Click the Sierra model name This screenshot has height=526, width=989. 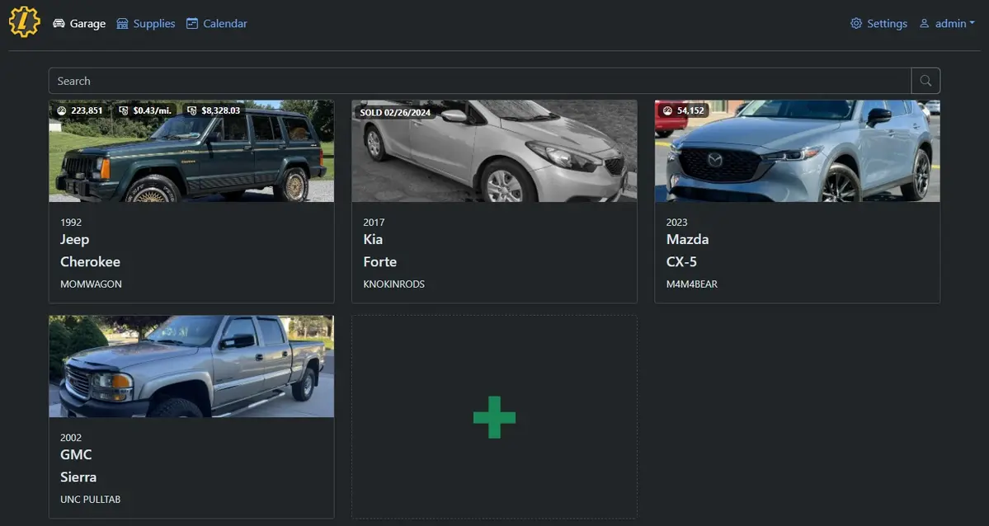click(78, 477)
